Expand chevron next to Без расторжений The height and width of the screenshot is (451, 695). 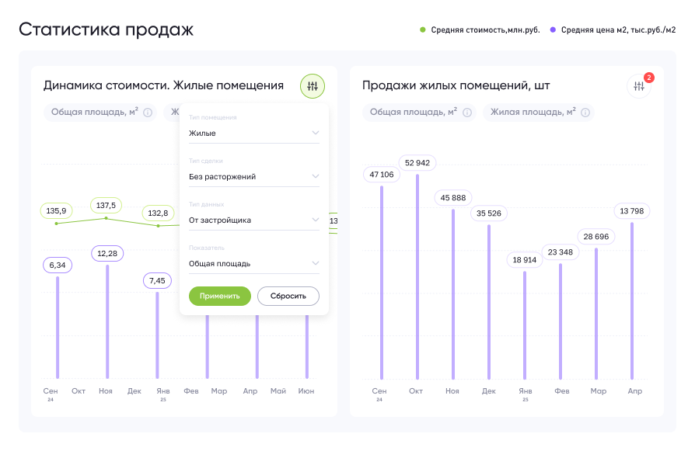[315, 176]
